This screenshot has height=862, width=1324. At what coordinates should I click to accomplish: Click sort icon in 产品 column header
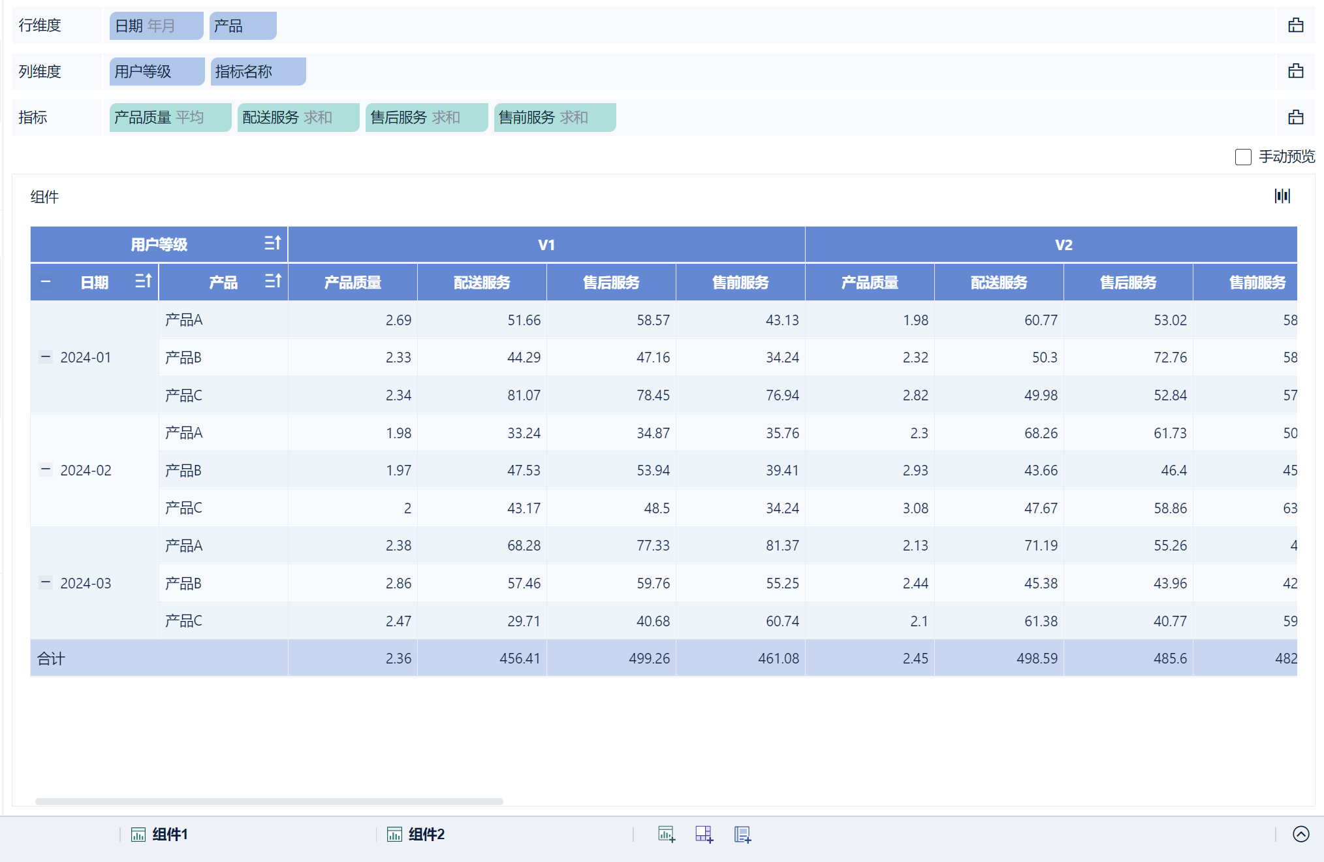point(273,281)
